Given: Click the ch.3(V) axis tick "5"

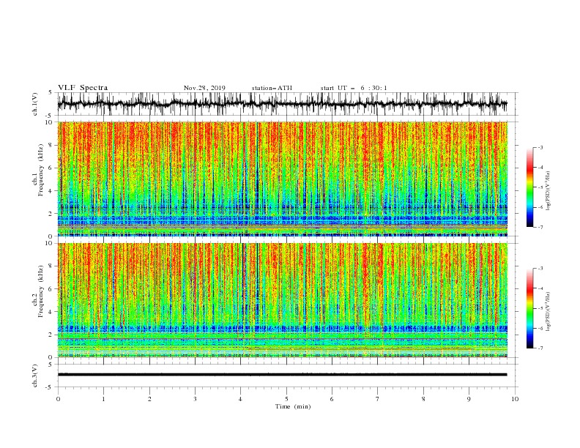Looking at the screenshot, I should click(x=51, y=365).
